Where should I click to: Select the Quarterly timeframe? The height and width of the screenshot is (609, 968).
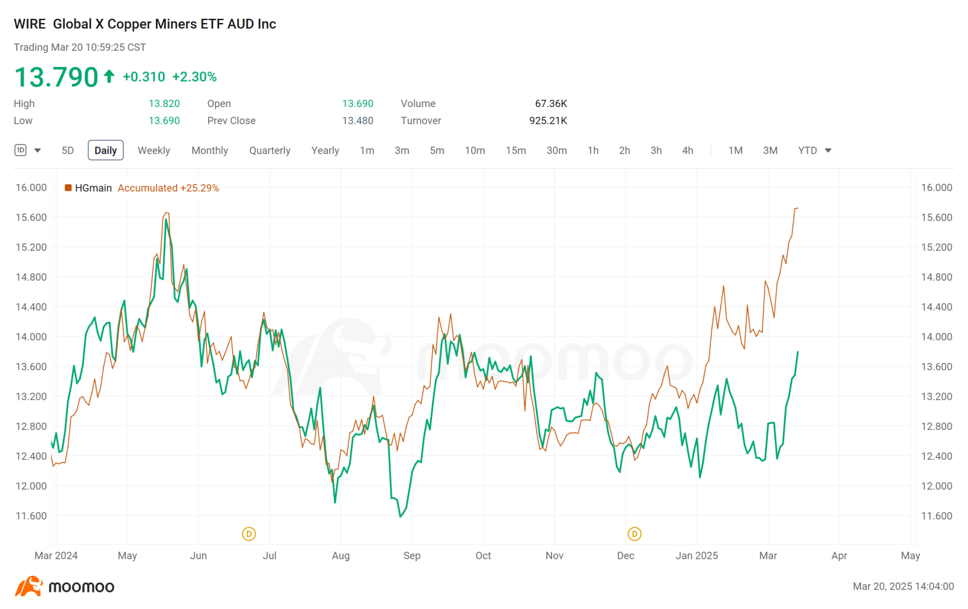[x=270, y=151]
